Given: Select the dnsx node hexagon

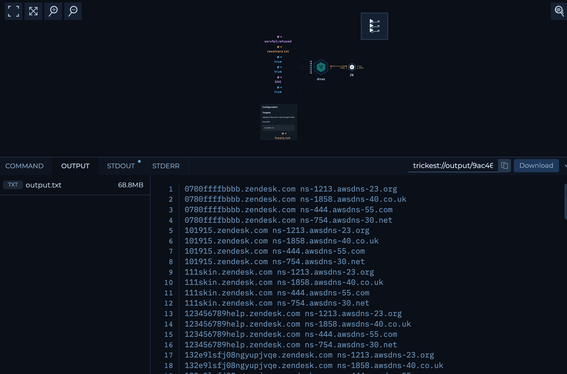Looking at the screenshot, I should point(321,67).
